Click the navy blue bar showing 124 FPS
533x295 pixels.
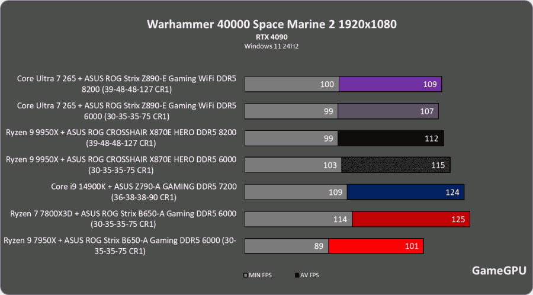coord(406,192)
